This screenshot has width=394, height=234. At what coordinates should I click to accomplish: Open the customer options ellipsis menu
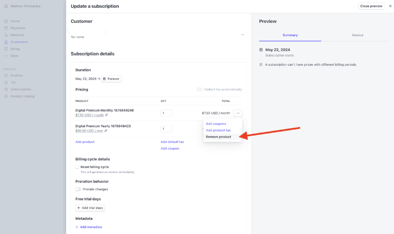pyautogui.click(x=242, y=35)
